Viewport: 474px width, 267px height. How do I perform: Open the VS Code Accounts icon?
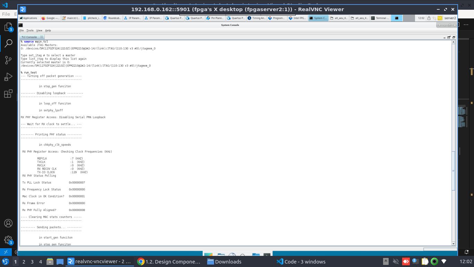(8, 223)
